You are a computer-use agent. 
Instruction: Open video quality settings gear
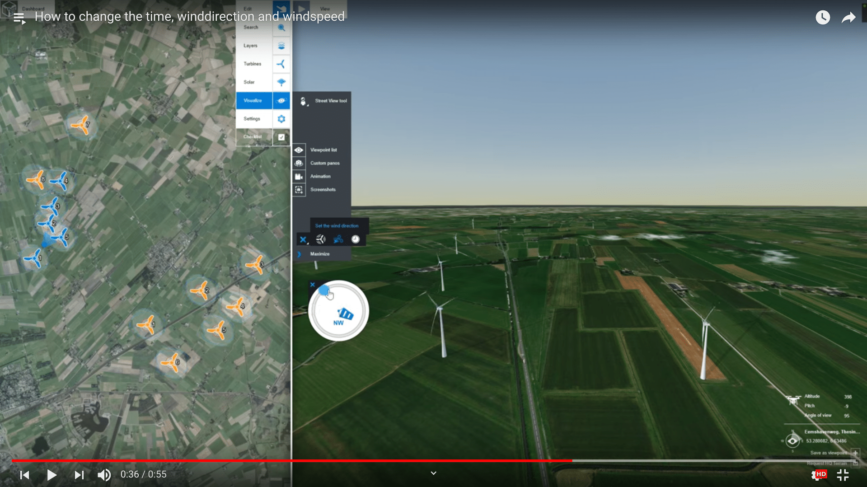coord(818,475)
